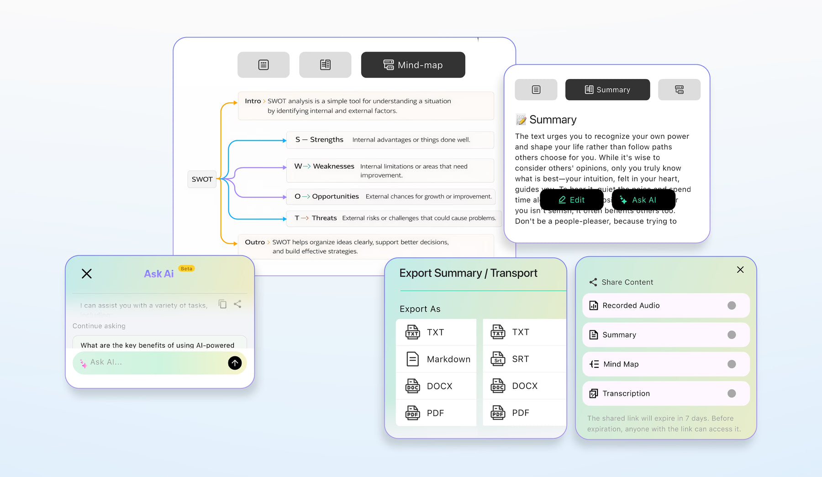Send the Ask AI message with arrow button
The image size is (822, 477).
(235, 363)
